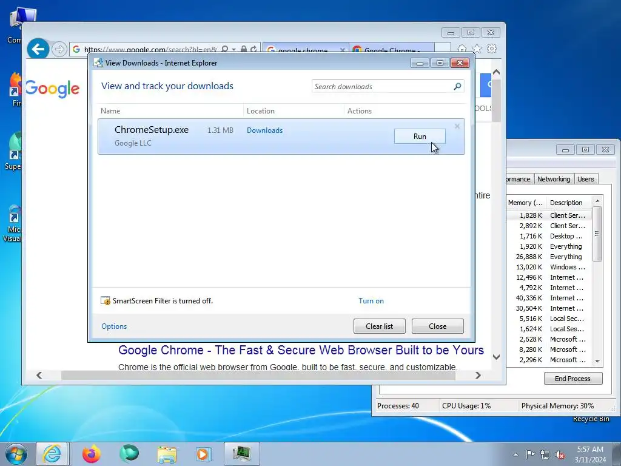Image resolution: width=621 pixels, height=466 pixels.
Task: Click the IE Home icon
Action: point(462,49)
